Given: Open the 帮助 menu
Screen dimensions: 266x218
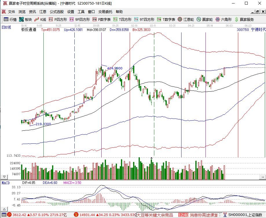Looking at the screenshot, I should point(119,12).
